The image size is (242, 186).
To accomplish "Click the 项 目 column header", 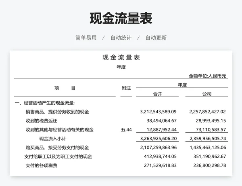I will point(65,88).
